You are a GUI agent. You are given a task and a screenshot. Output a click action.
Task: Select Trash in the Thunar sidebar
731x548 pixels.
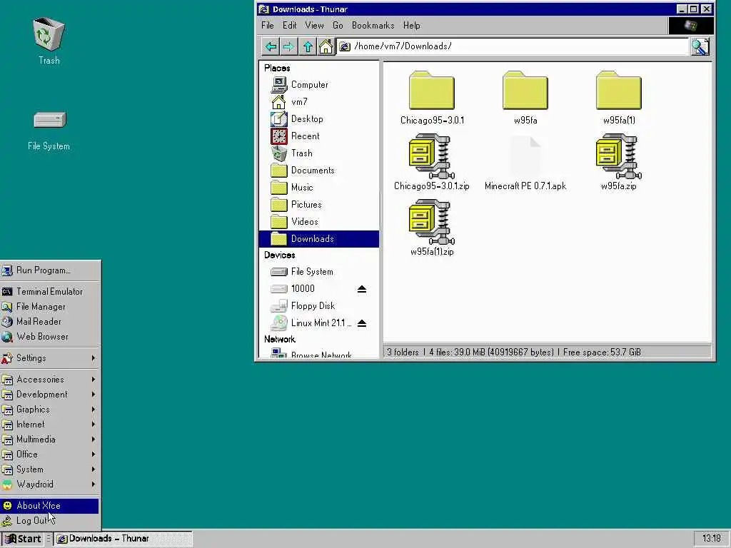tap(319, 153)
